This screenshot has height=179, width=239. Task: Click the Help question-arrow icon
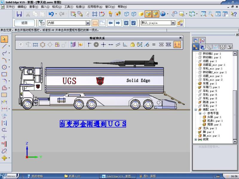pos(233,14)
